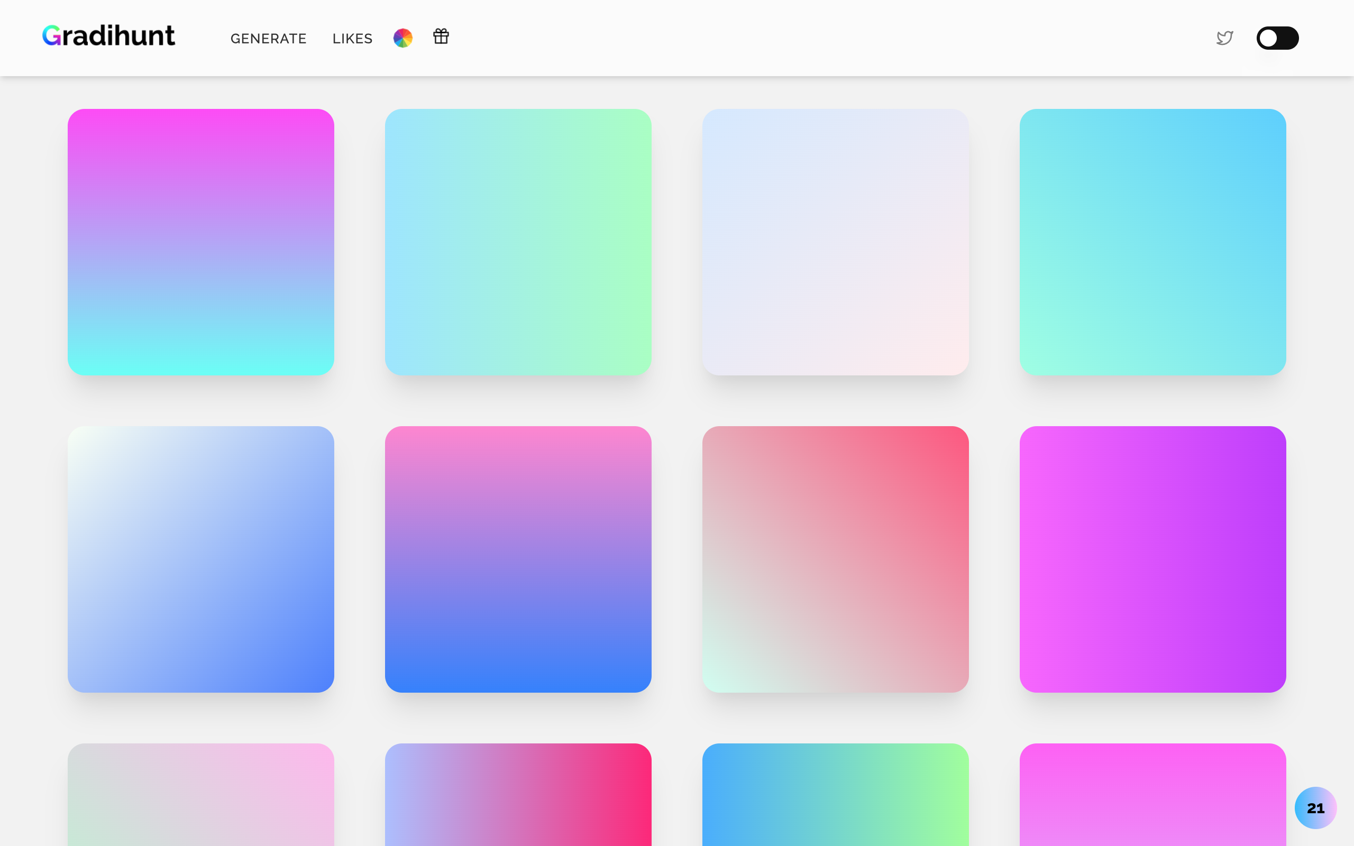Choose the solid magenta-to-violet gradient card

(x=1152, y=559)
